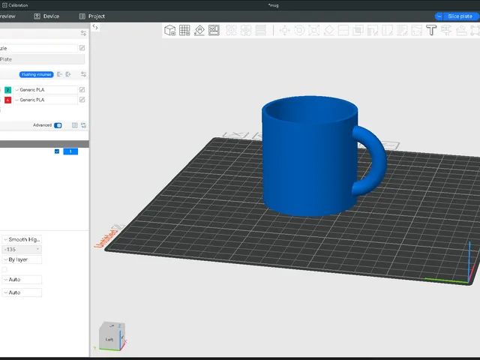Select the Cut tool
This screenshot has width=480, height=360.
click(343, 30)
